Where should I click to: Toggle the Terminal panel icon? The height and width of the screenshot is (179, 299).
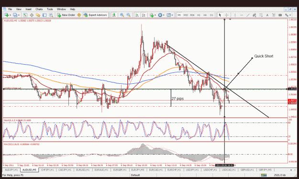[x=44, y=15]
